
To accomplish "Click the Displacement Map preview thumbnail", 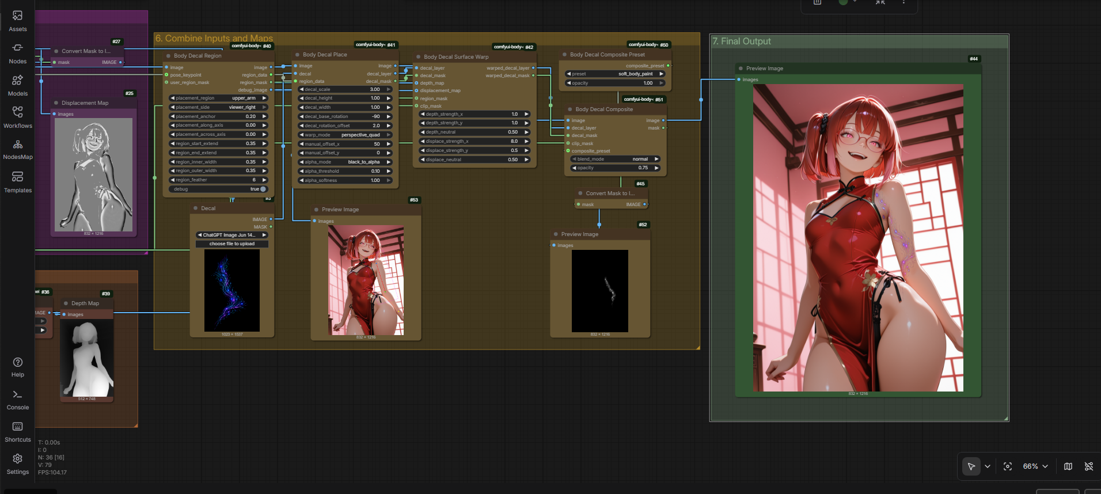I will click(93, 175).
